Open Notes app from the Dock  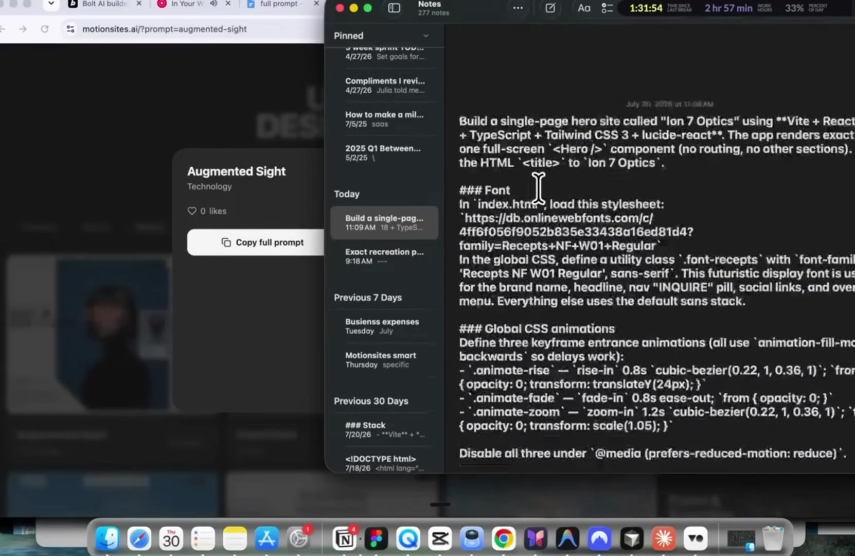[x=235, y=538]
